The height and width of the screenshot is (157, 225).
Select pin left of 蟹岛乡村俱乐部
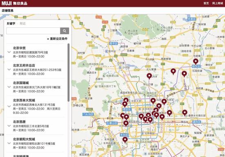pos(184,113)
